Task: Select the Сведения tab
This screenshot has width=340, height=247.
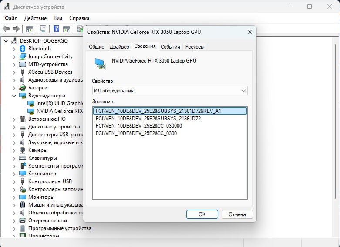Action: [145, 46]
